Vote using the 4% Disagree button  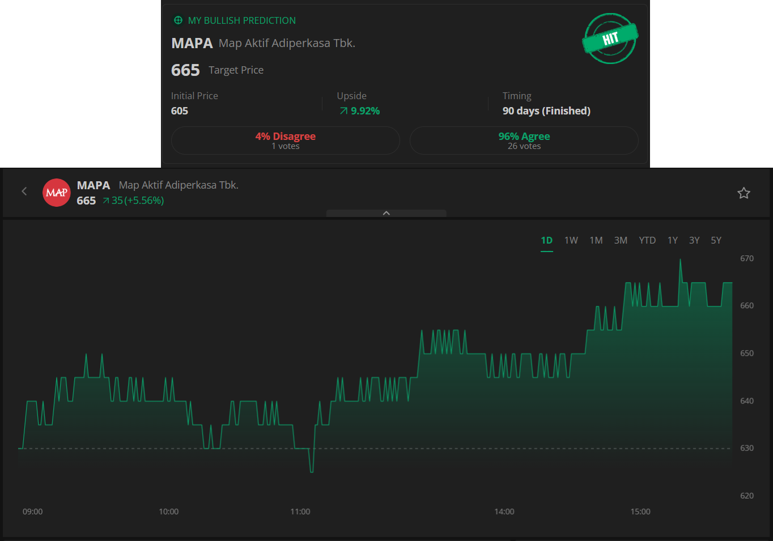tap(285, 140)
